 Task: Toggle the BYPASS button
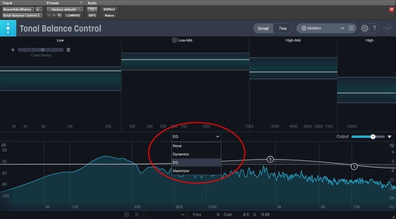click(x=109, y=10)
